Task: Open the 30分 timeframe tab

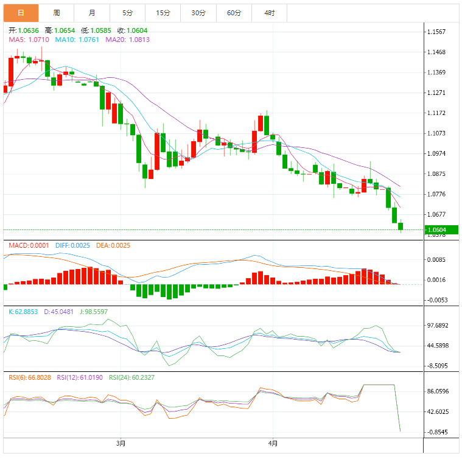Action: [198, 13]
